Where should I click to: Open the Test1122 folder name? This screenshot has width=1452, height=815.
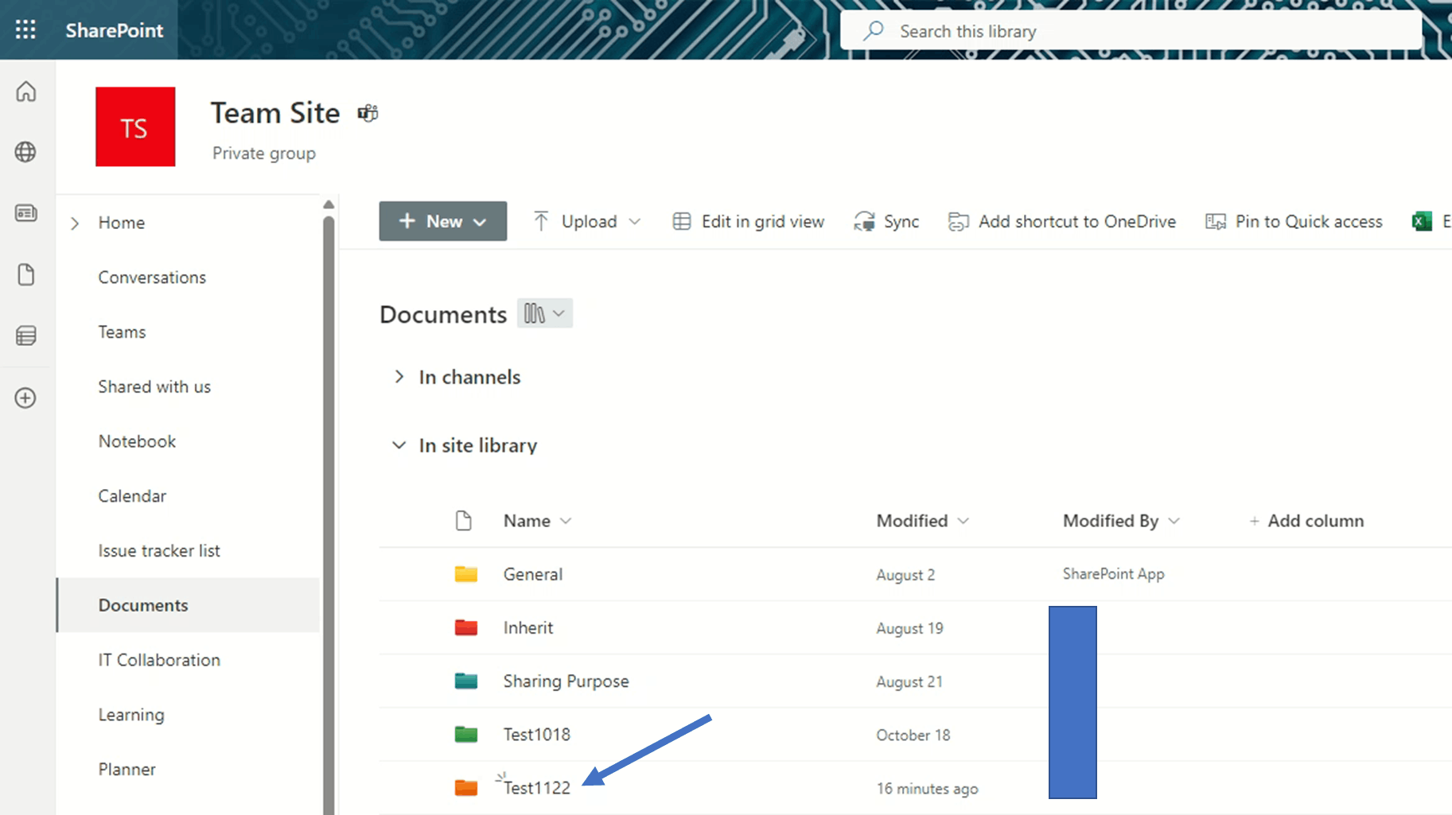pyautogui.click(x=537, y=788)
